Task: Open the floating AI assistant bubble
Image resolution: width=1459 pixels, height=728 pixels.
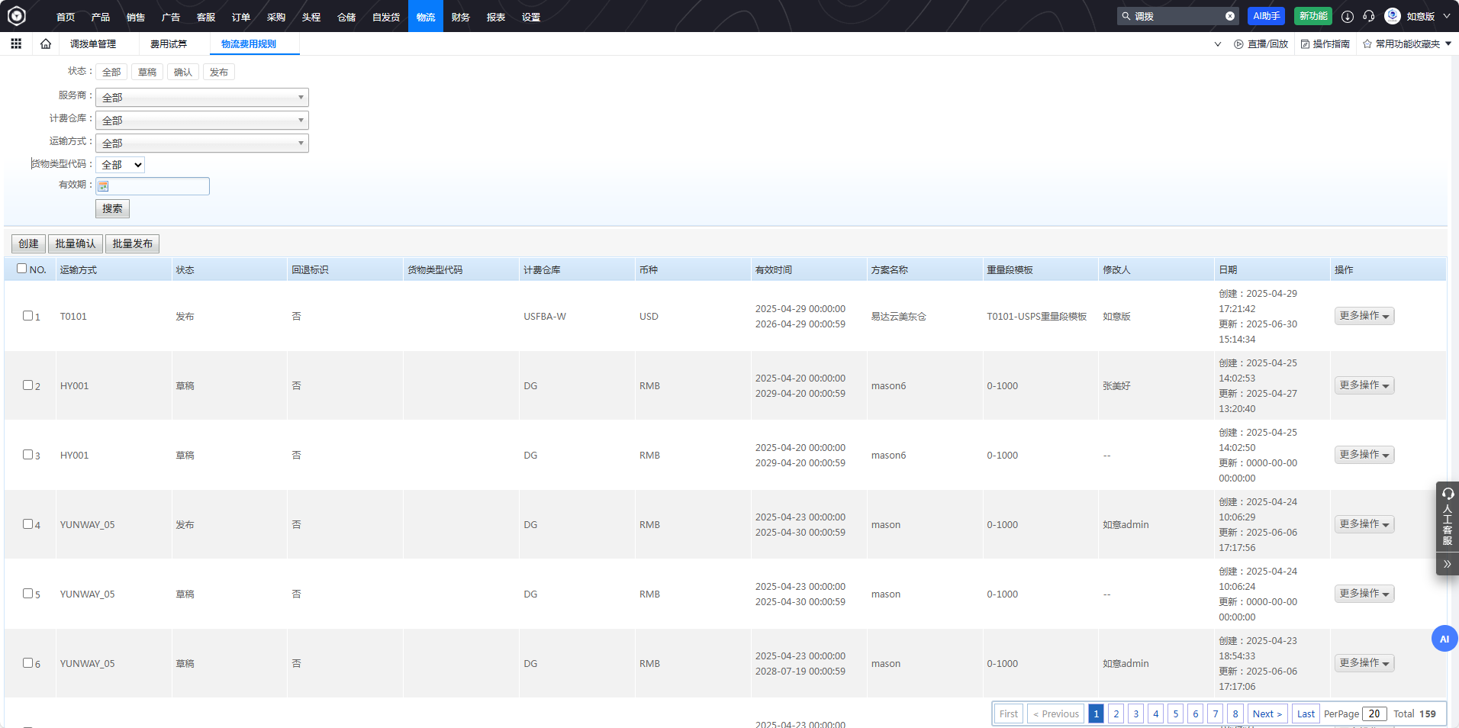Action: click(x=1444, y=639)
